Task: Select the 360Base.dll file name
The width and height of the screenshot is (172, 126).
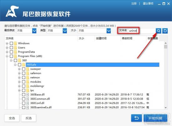Action: pos(38,95)
